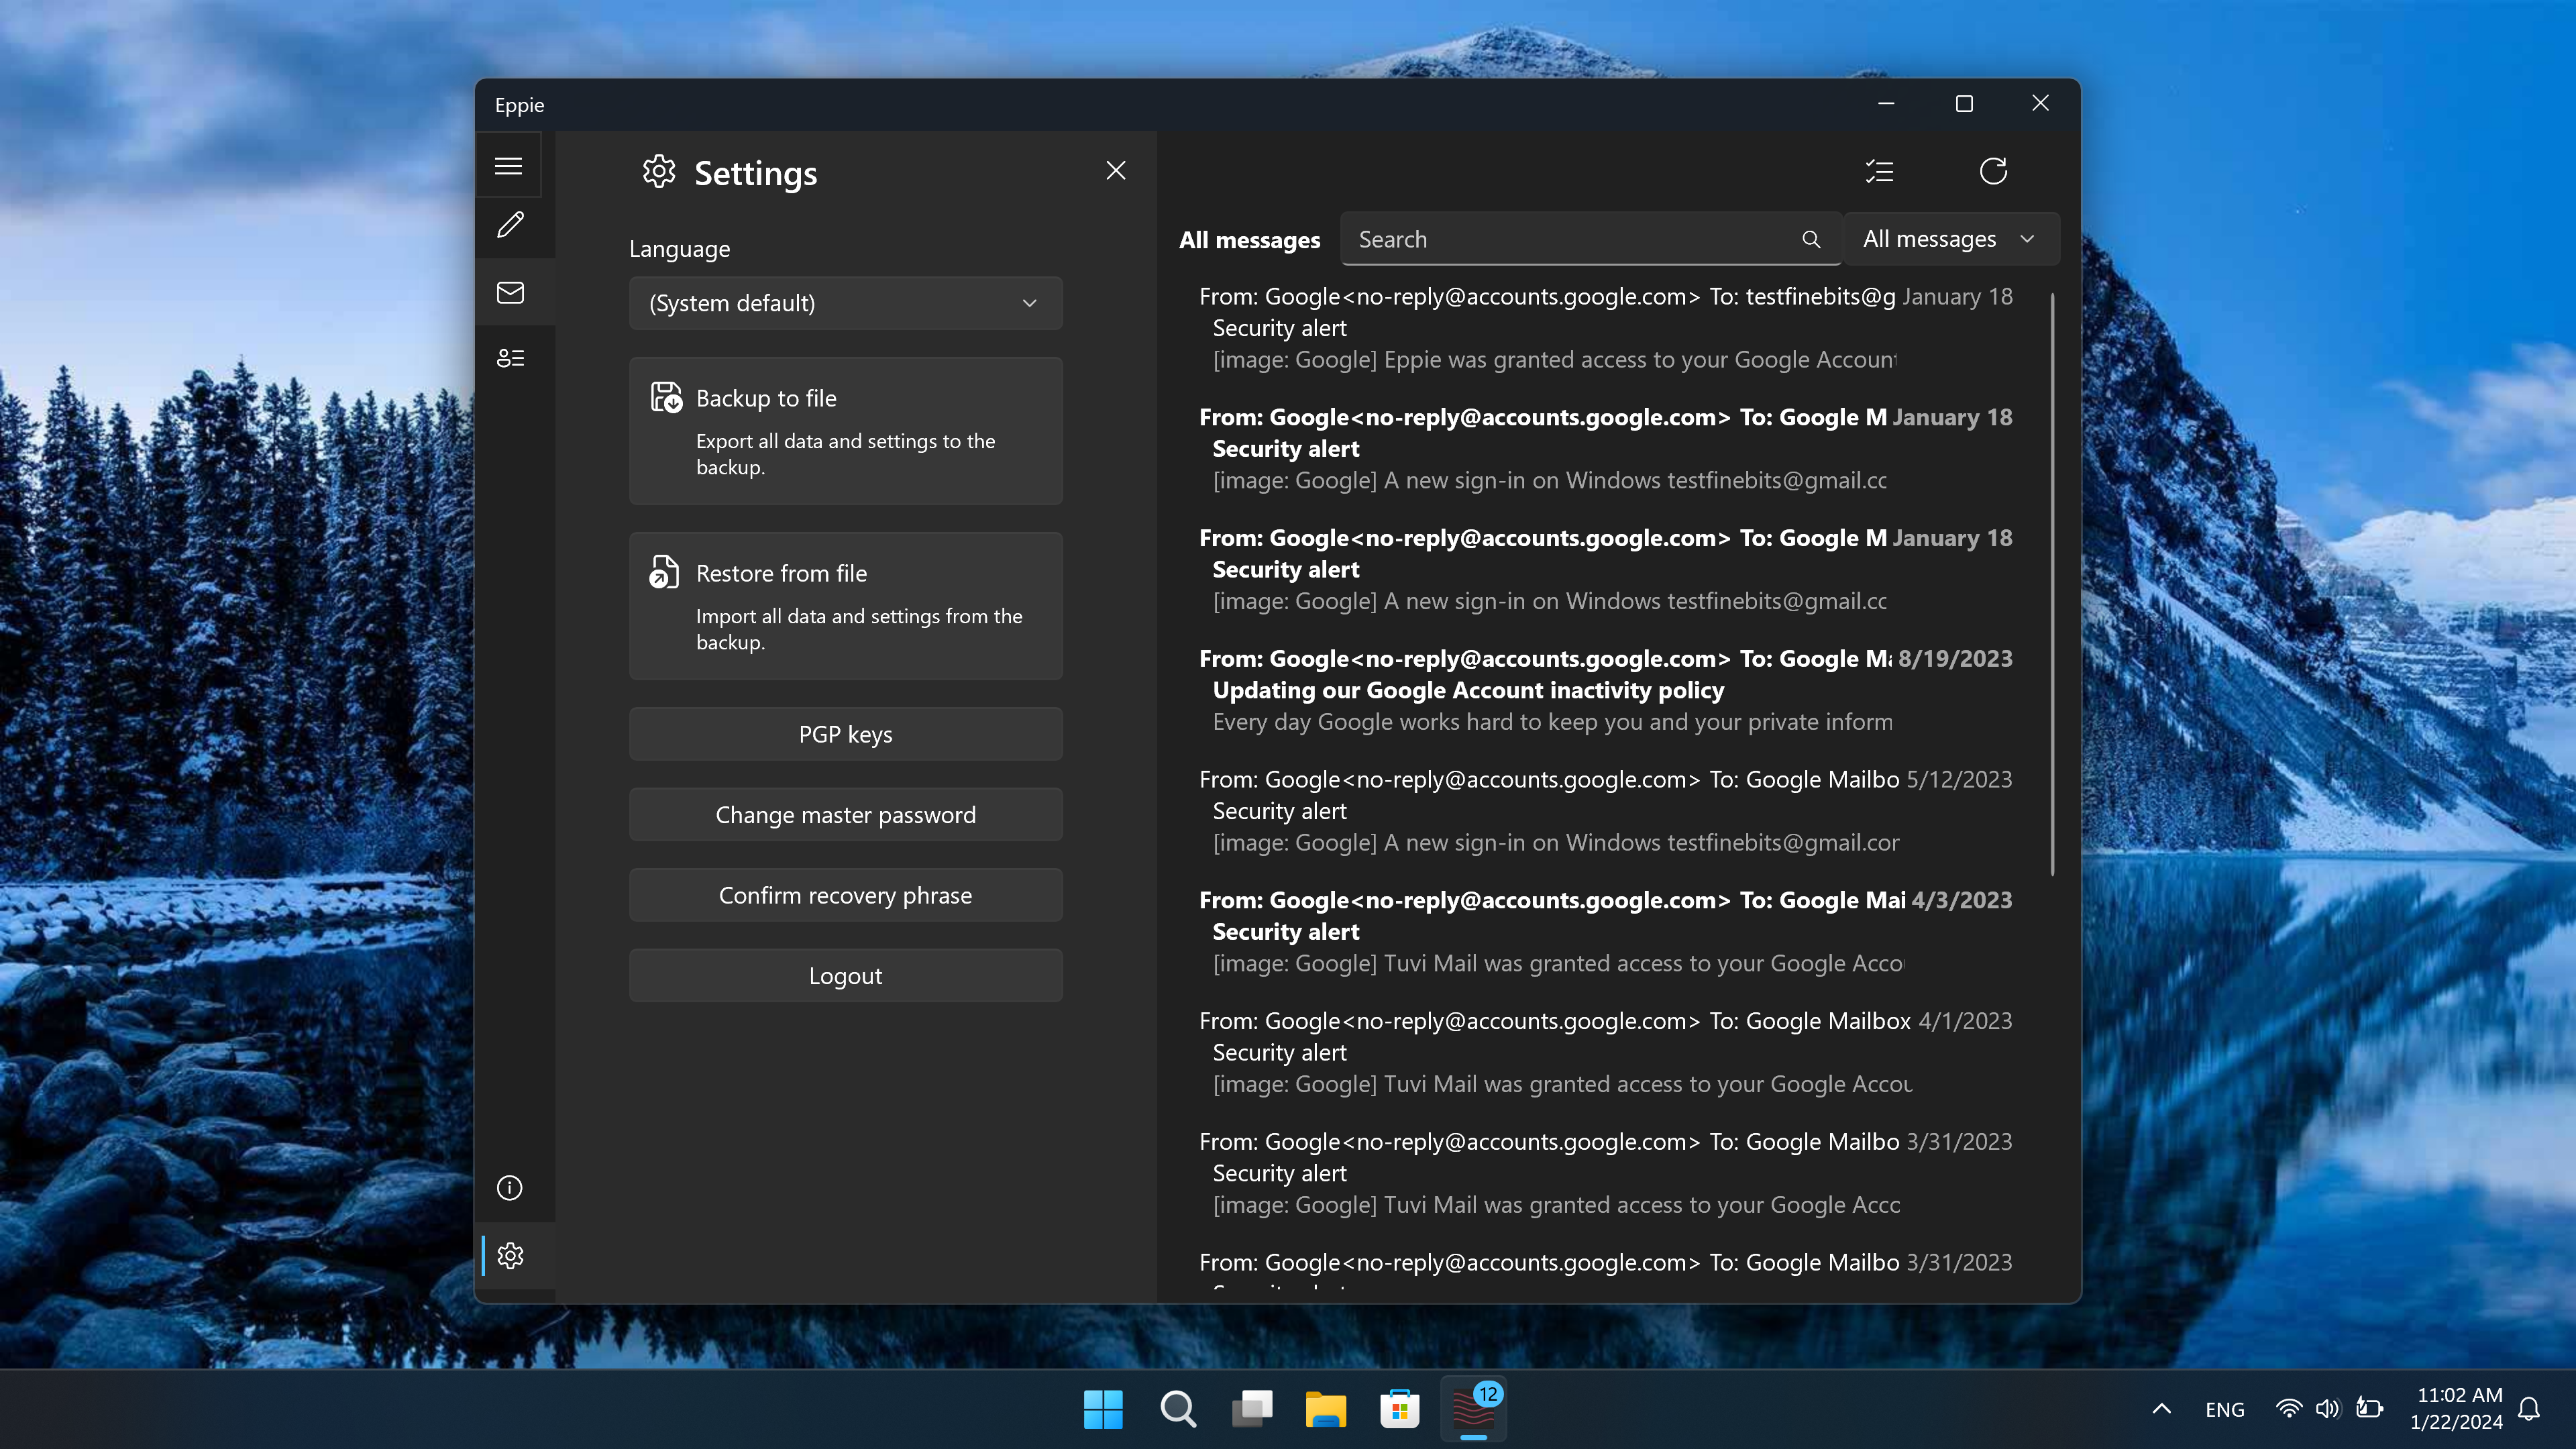Viewport: 2576px width, 1449px height.
Task: Click the PGP keys button
Action: (x=846, y=733)
